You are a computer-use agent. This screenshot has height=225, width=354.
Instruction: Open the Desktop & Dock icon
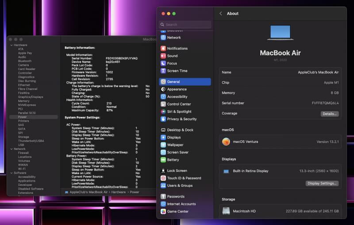(x=163, y=130)
